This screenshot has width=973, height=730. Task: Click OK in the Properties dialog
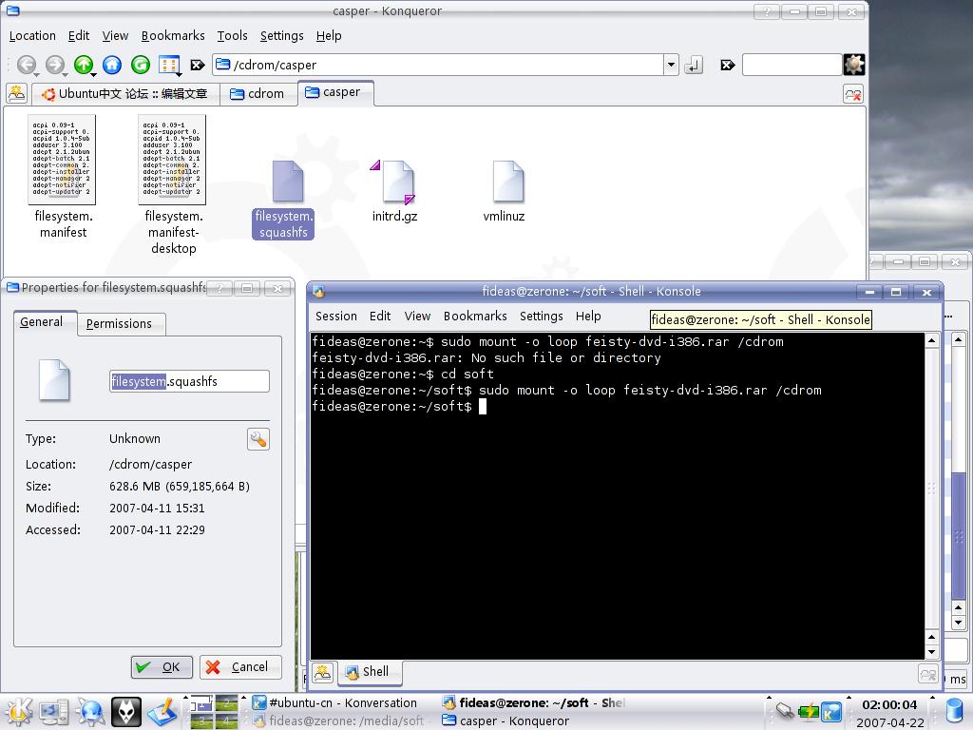(162, 667)
